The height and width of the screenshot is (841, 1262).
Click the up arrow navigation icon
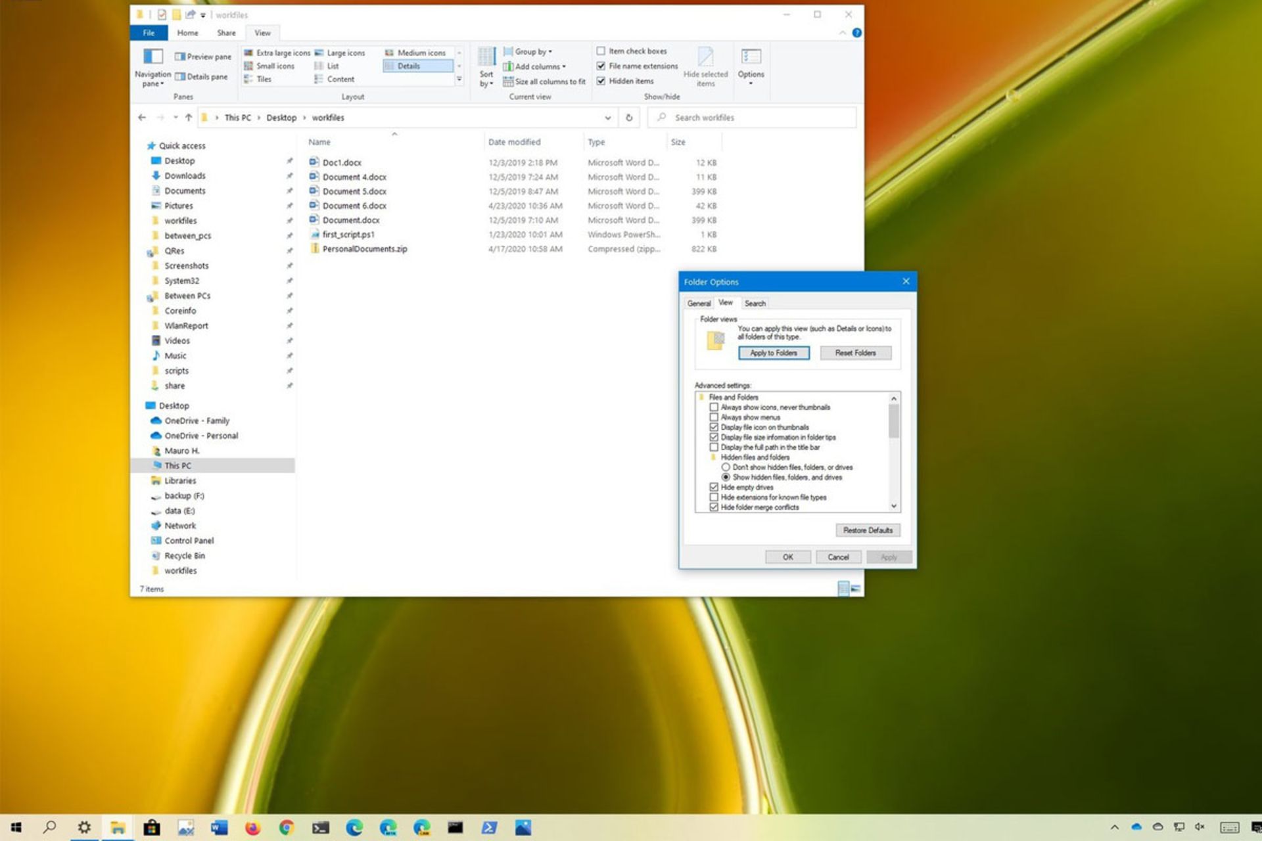point(189,118)
